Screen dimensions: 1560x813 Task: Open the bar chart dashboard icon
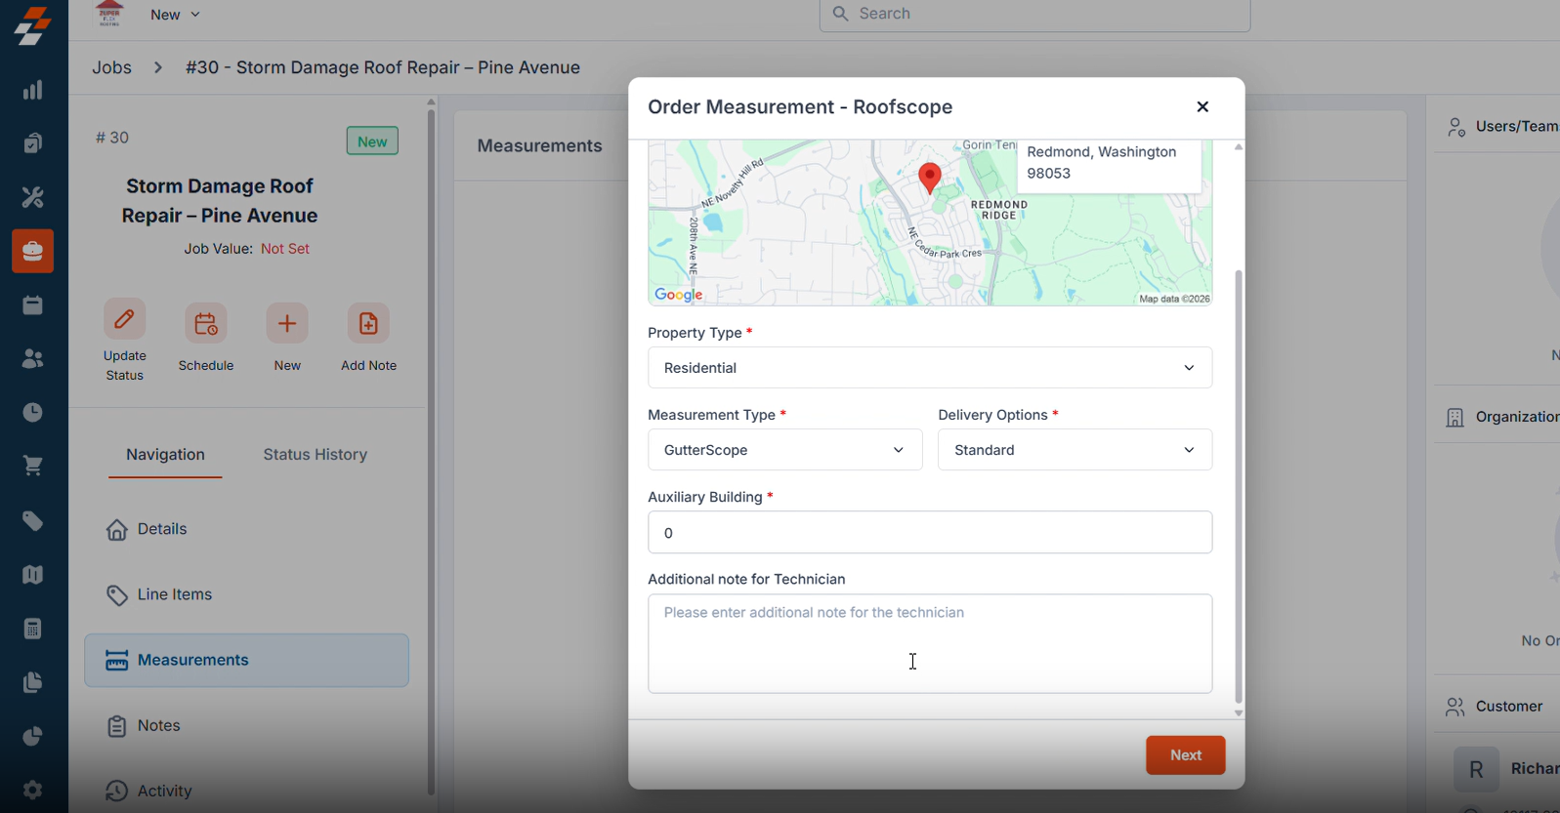point(32,90)
